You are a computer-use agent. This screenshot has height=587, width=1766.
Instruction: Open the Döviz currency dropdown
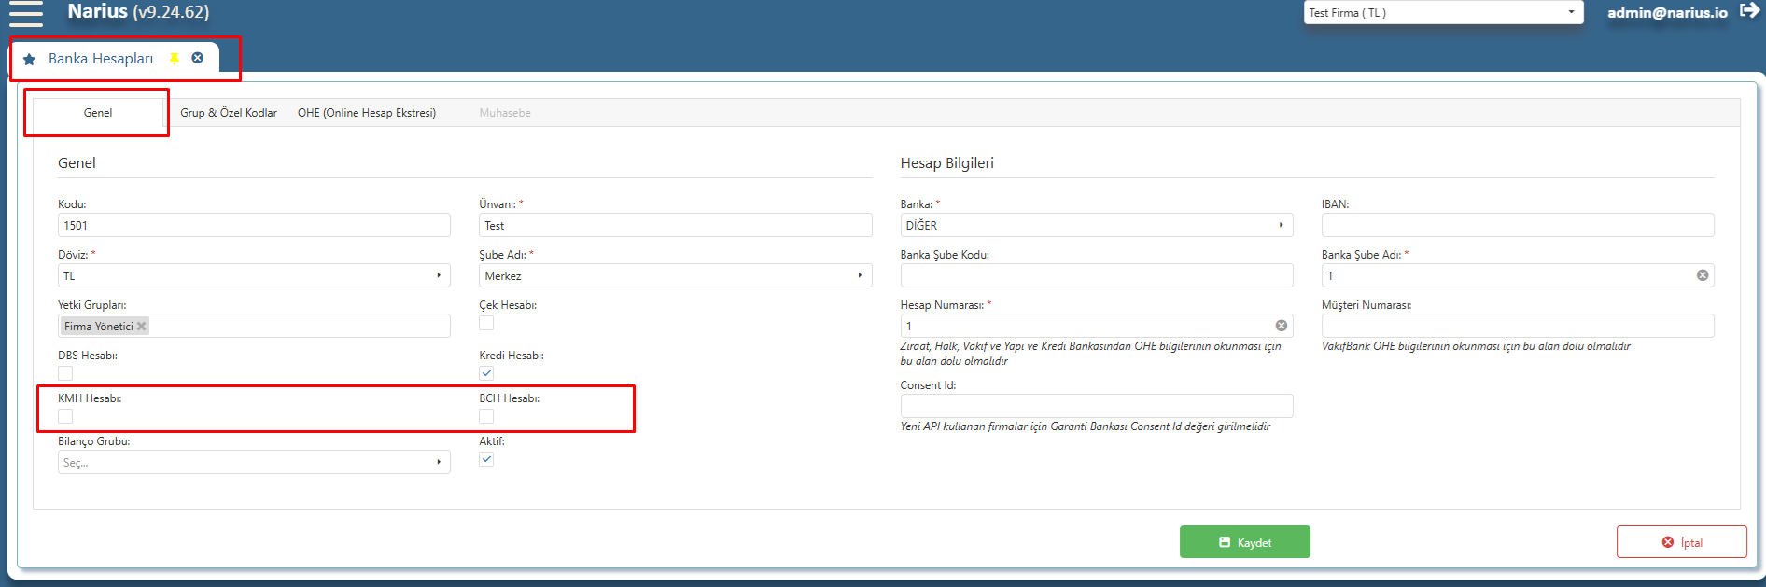(254, 275)
